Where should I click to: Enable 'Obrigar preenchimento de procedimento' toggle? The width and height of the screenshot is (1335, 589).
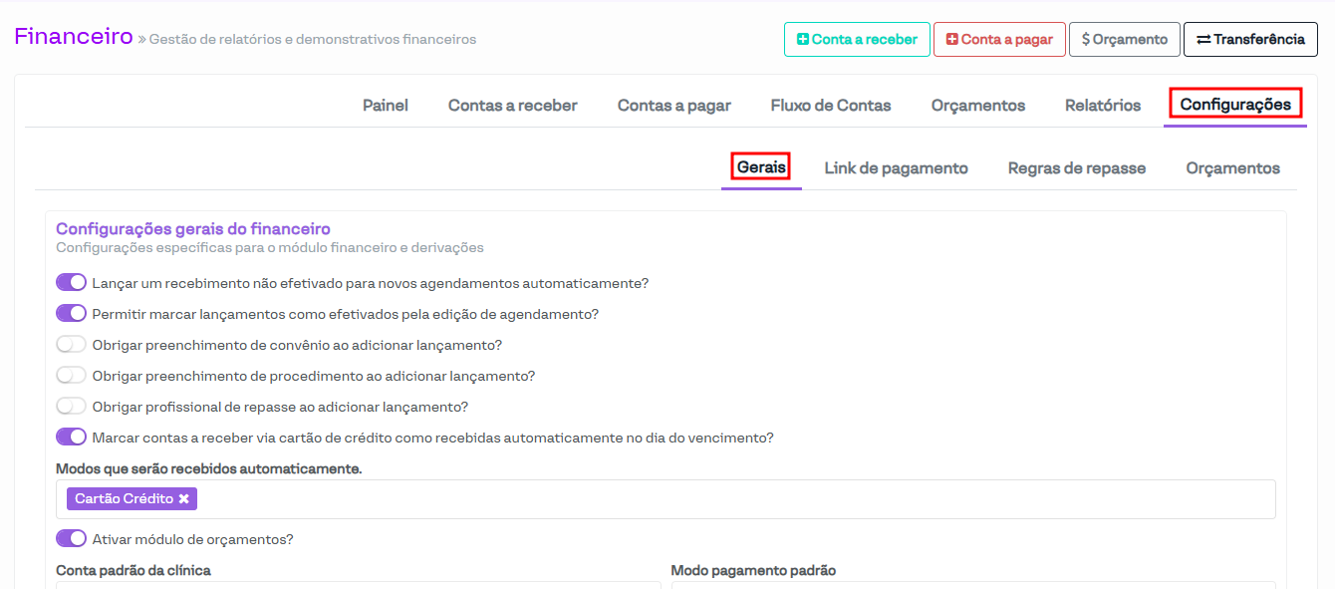tap(71, 376)
